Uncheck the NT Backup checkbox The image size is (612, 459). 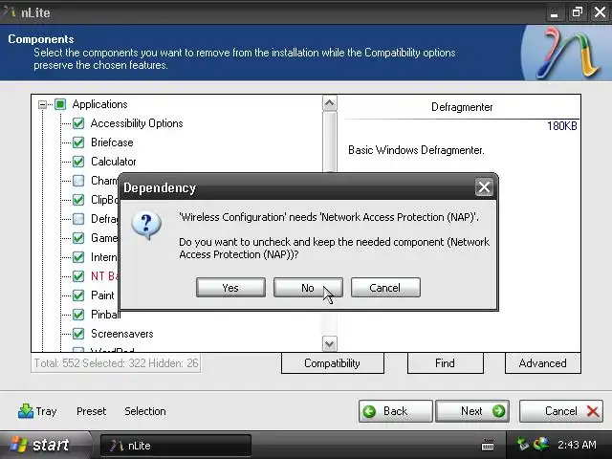click(78, 276)
